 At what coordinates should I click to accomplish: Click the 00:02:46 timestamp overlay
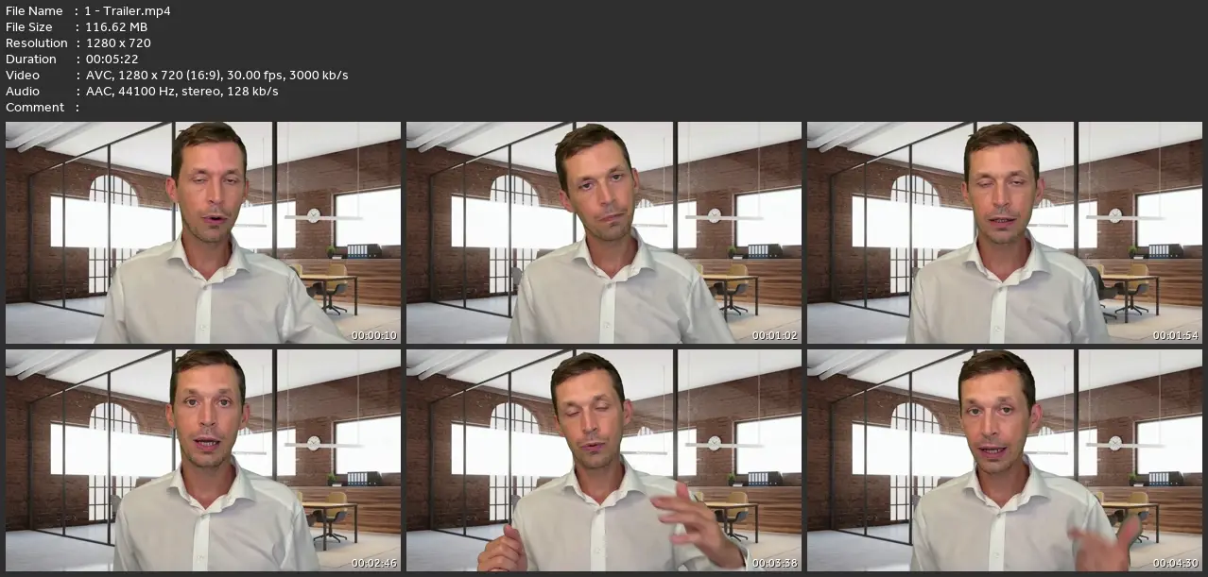374,563
